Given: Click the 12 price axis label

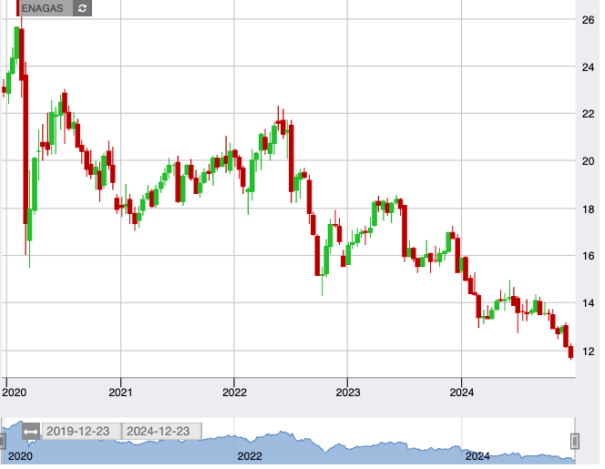Looking at the screenshot, I should pyautogui.click(x=588, y=352).
